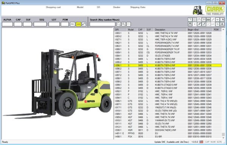Click the Model header item
Image resolution: width=227 pixels, height=145 pixels.
click(80, 7)
